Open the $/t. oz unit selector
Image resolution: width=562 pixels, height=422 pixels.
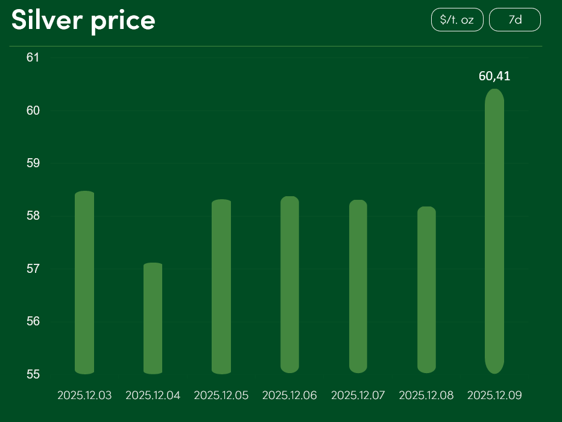click(x=457, y=20)
